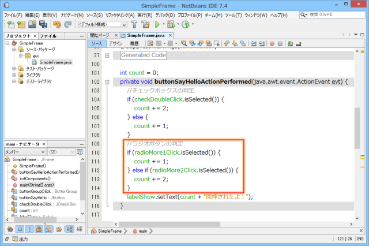This screenshot has width=369, height=246.
Task: Open the Run Project dropdown arrow
Action: (x=164, y=24)
